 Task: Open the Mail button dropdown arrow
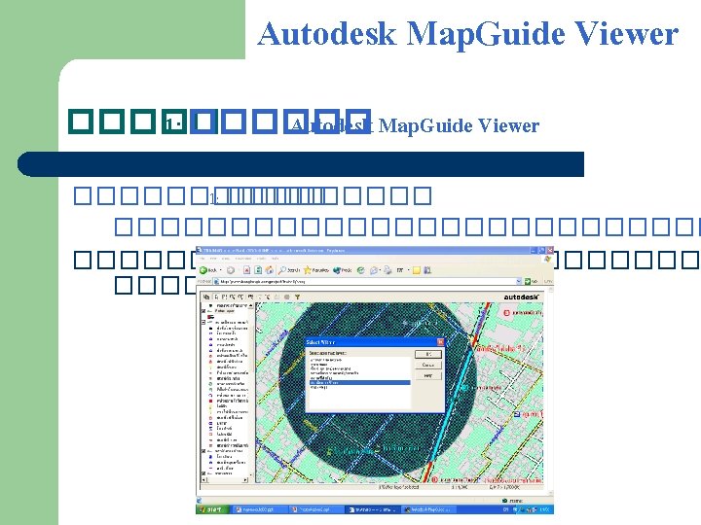point(380,270)
